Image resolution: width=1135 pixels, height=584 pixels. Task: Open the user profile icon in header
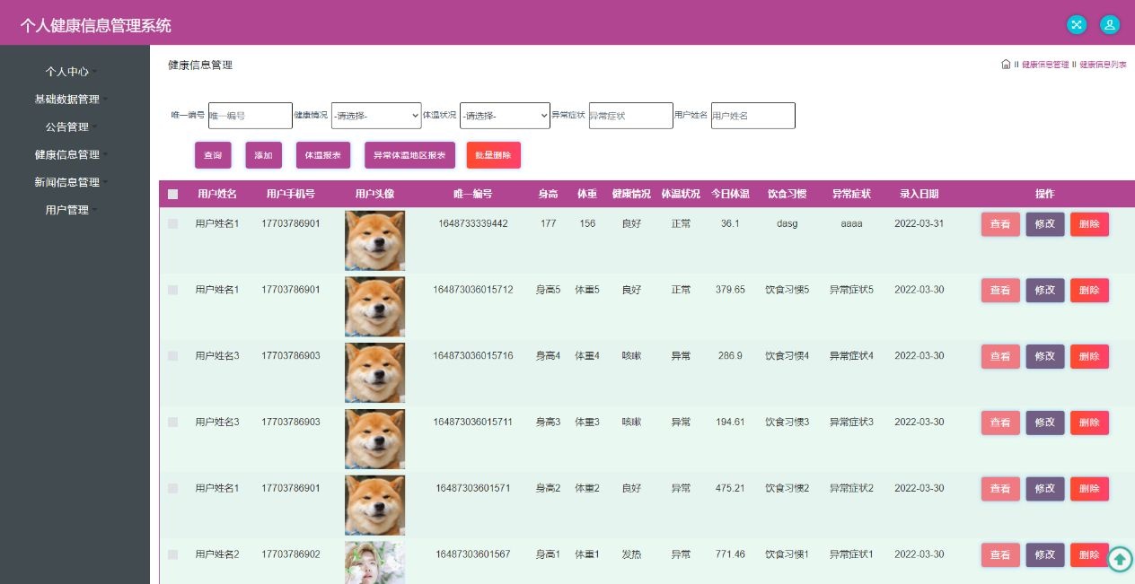[1110, 25]
